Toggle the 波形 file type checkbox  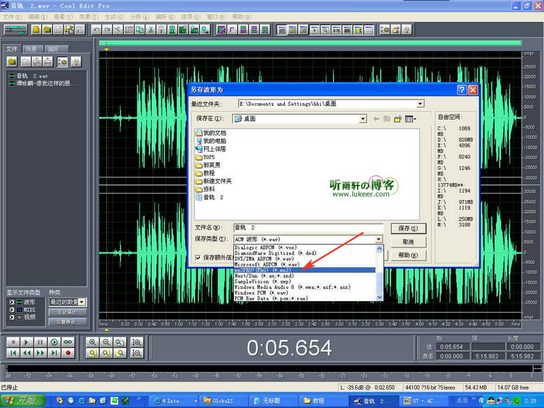click(12, 302)
